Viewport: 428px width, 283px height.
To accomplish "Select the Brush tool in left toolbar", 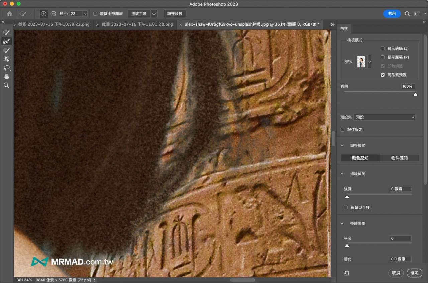I will pos(6,50).
